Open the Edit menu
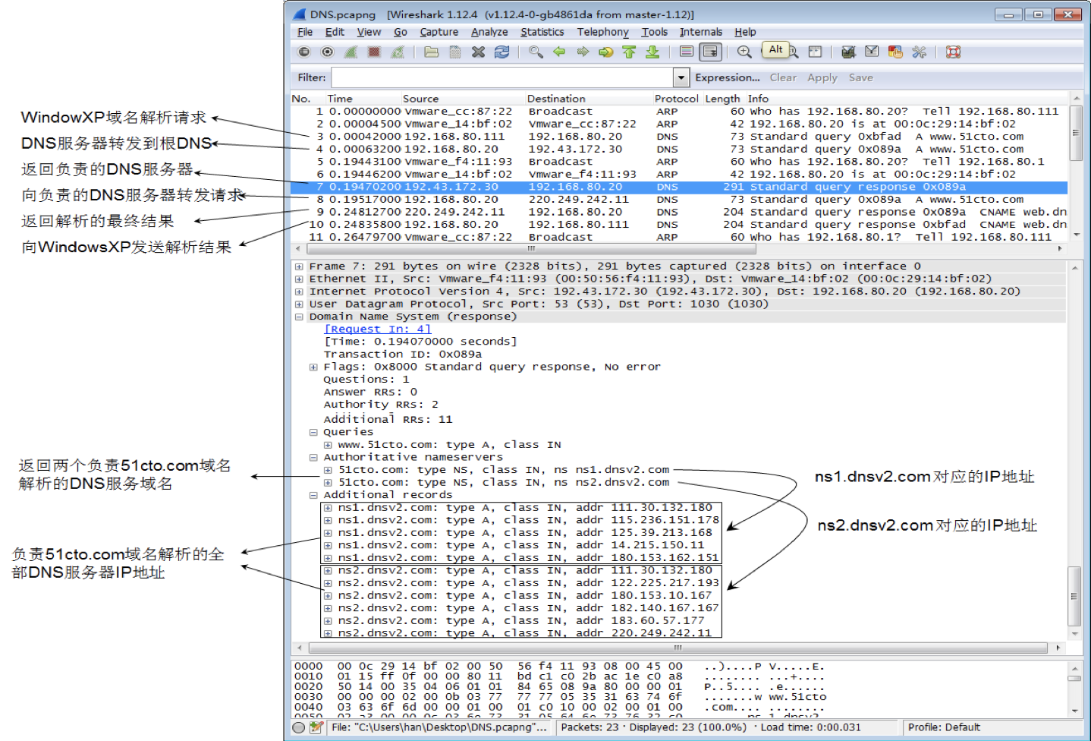This screenshot has width=1091, height=741. click(x=335, y=32)
